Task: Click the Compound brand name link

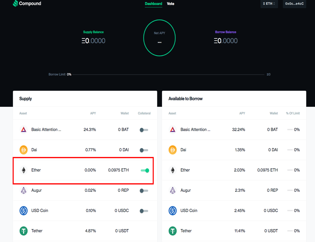Action: point(30,4)
